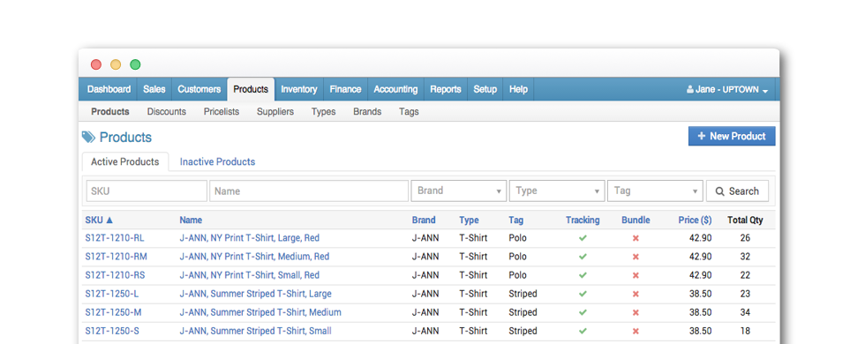This screenshot has height=344, width=865.
Task: Select the Products main menu tab
Action: (x=251, y=89)
